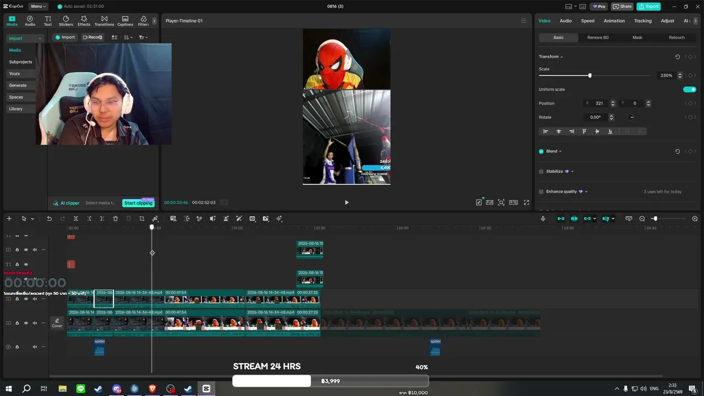Reset the Blend settings
The width and height of the screenshot is (704, 396).
tap(678, 151)
